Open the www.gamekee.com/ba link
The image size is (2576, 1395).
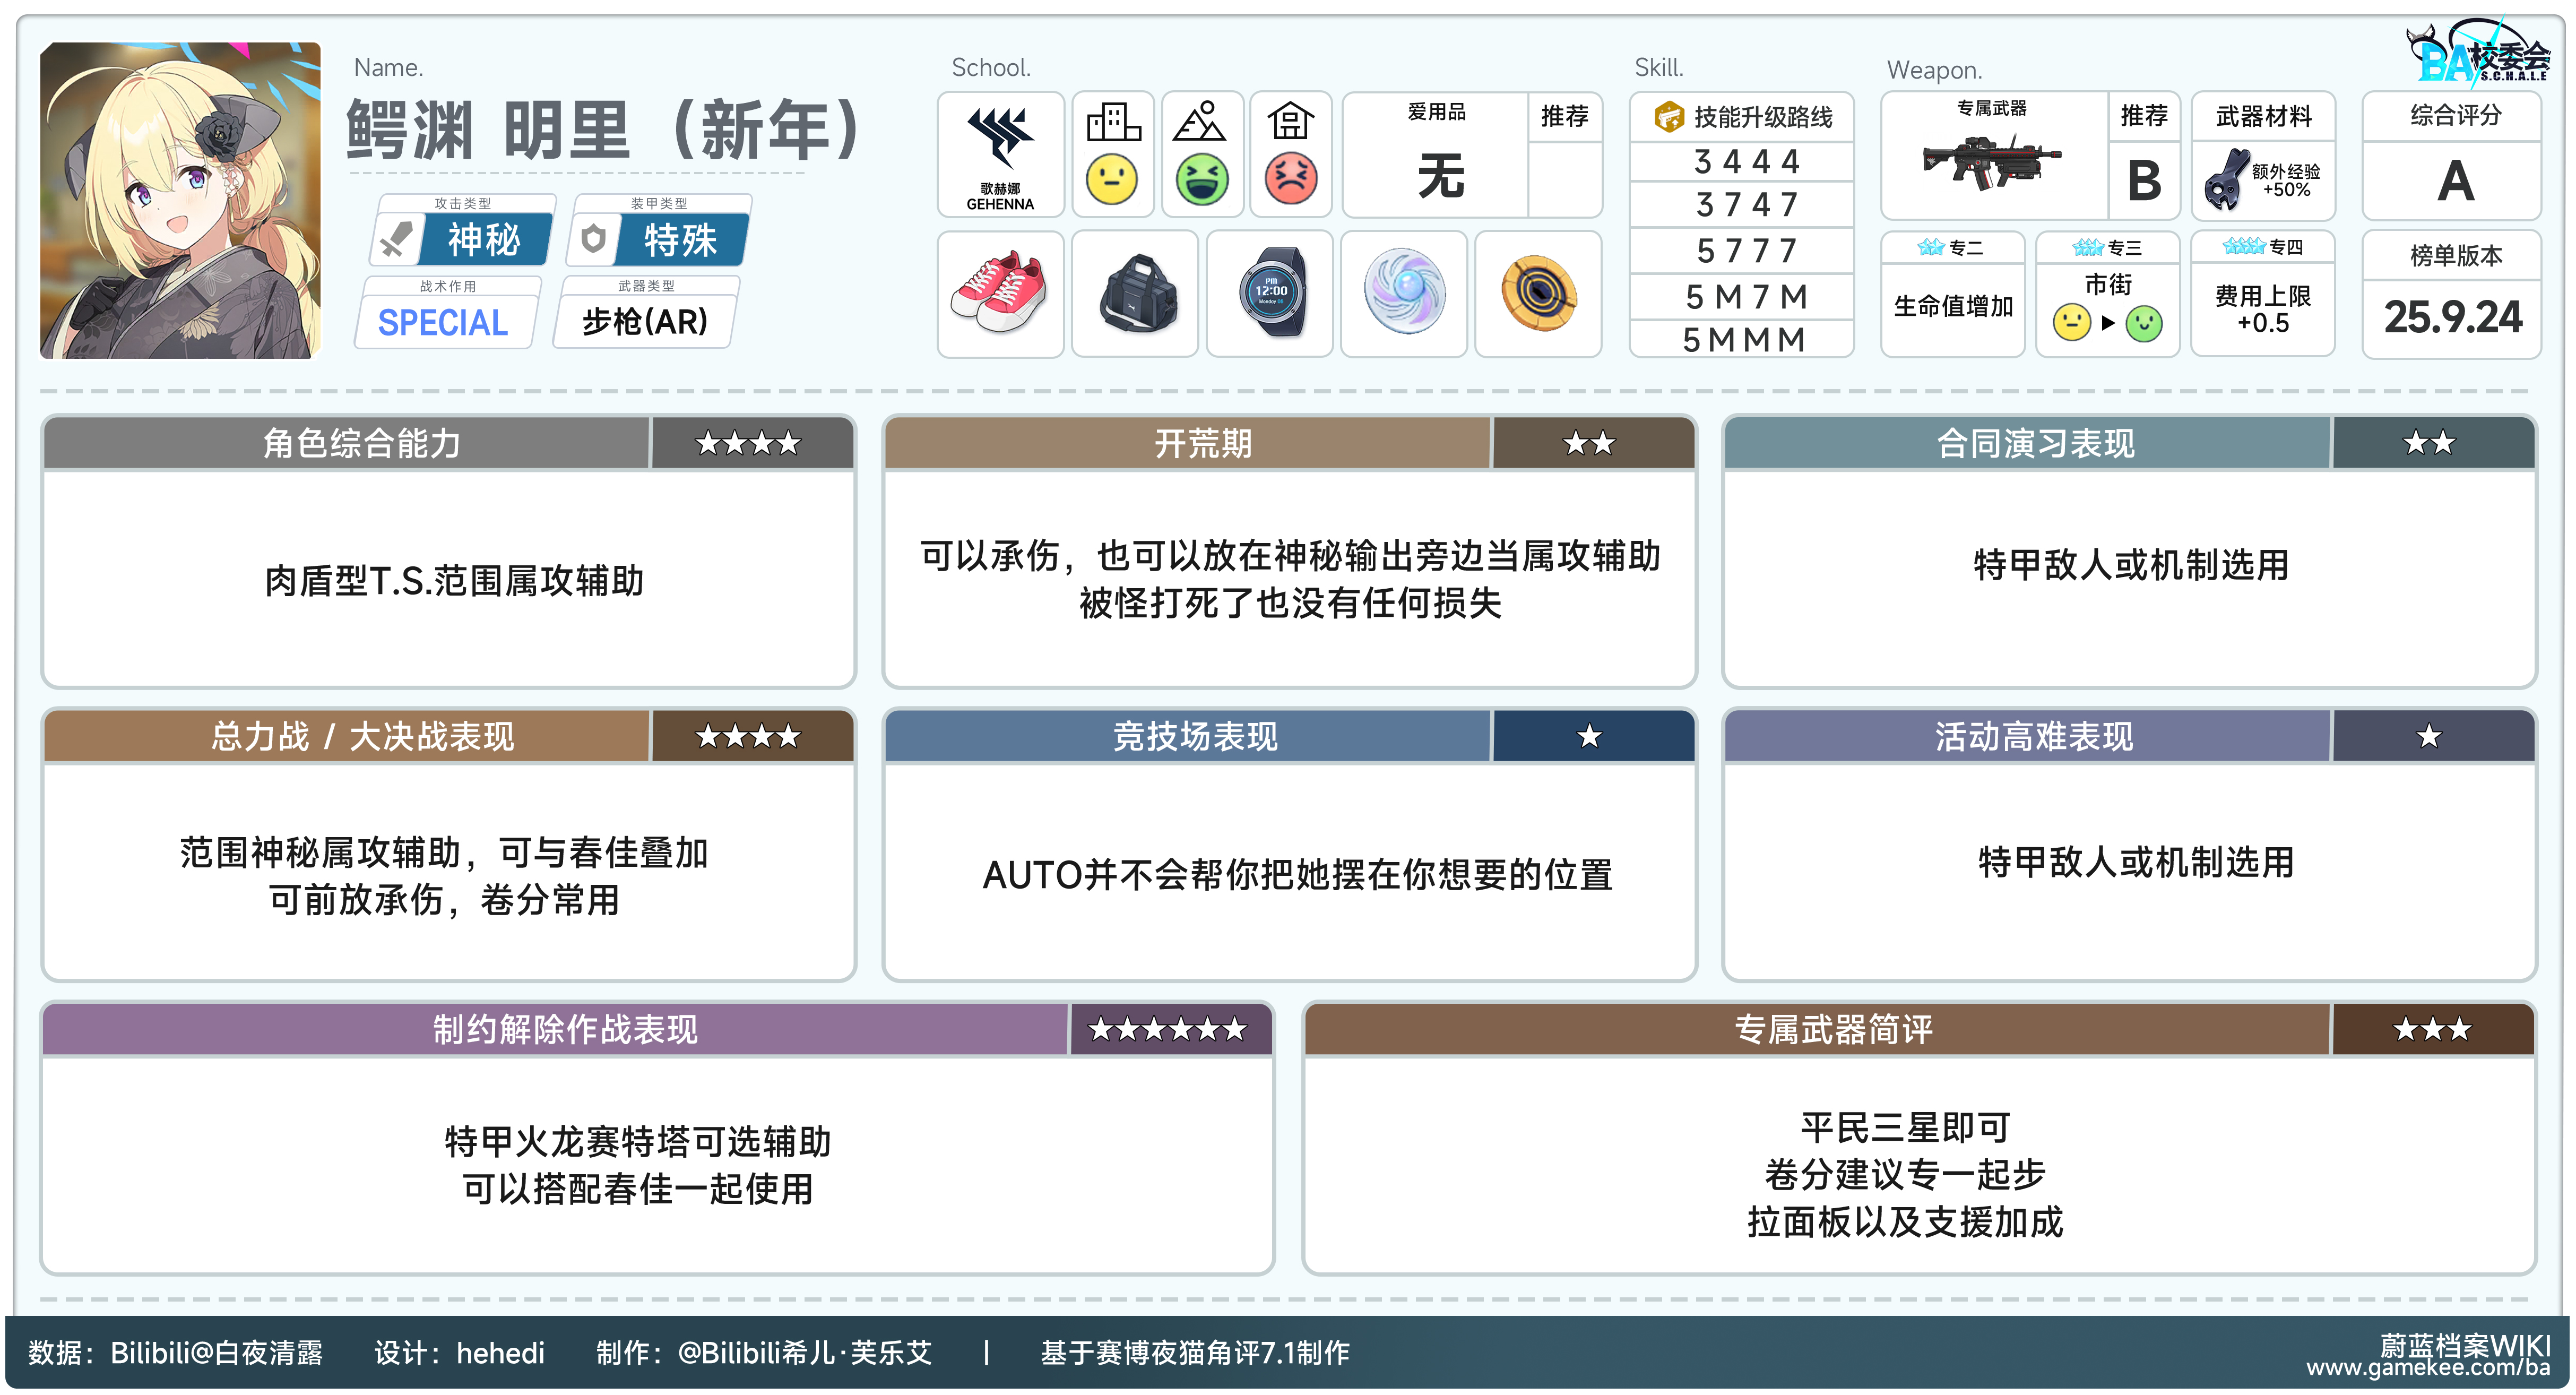tap(2428, 1368)
